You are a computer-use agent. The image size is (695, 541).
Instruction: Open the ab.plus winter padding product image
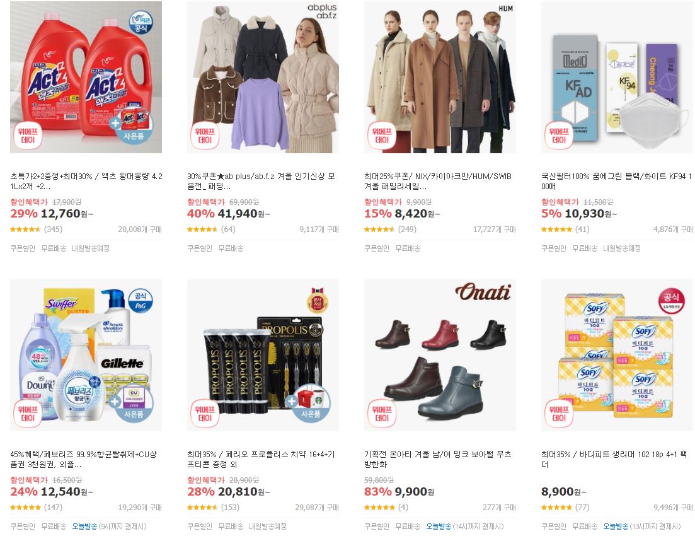(263, 77)
